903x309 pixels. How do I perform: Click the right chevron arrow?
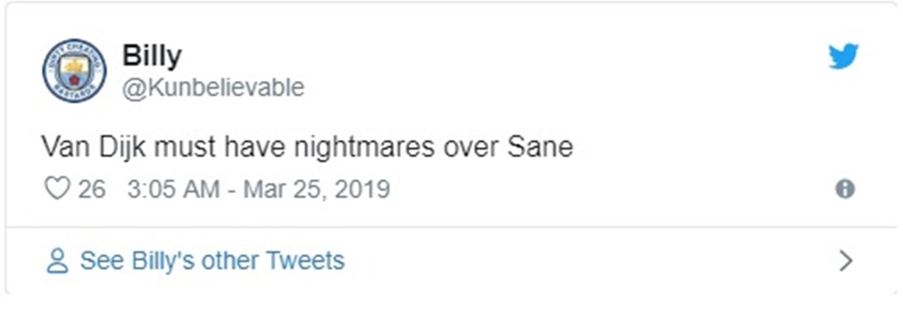click(x=846, y=261)
